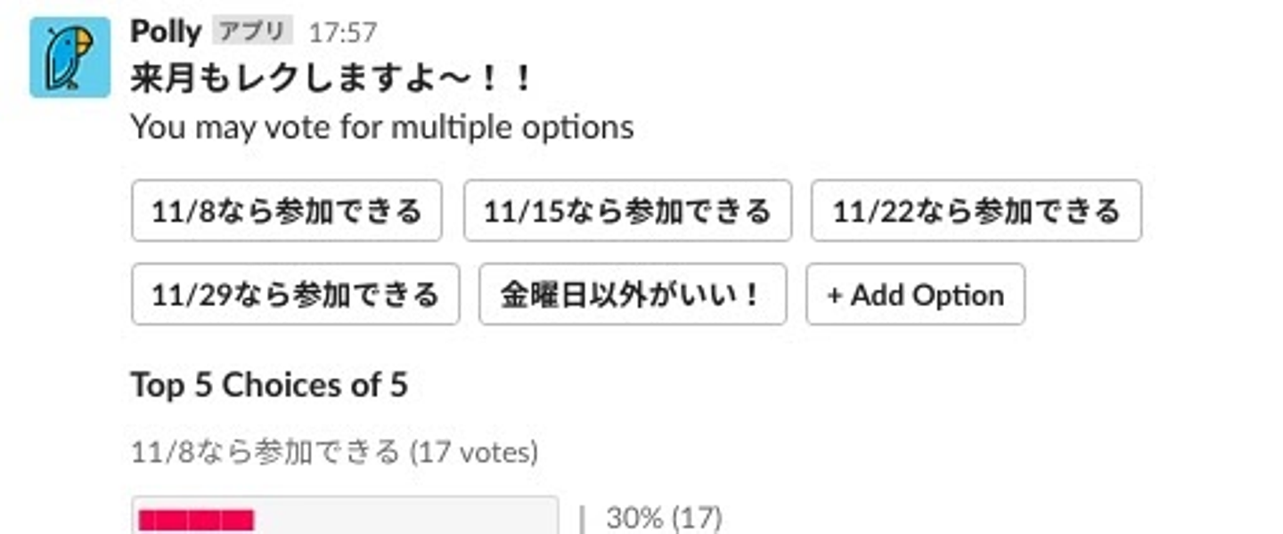Vote for 11/8なら参加できる option
The image size is (1283, 534).
tap(286, 211)
